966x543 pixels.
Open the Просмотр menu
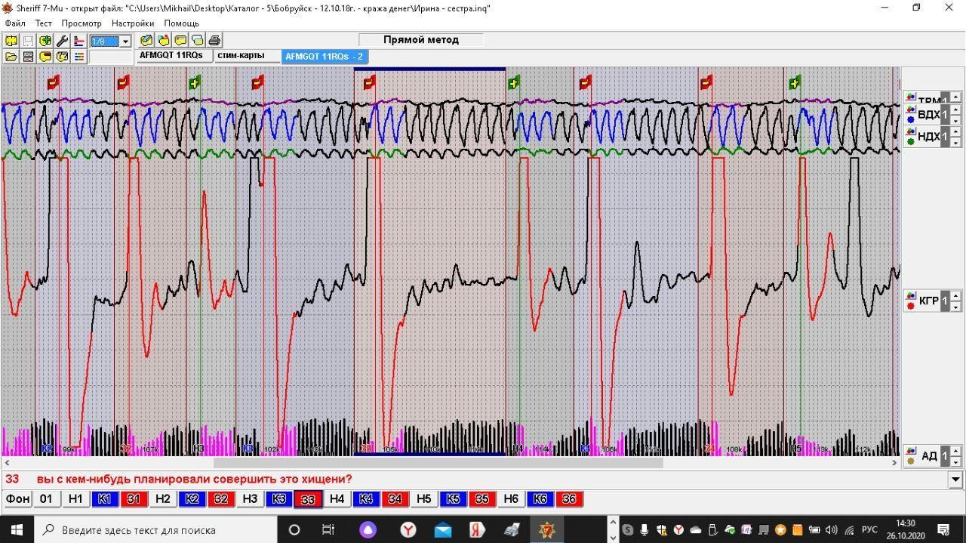click(x=82, y=23)
